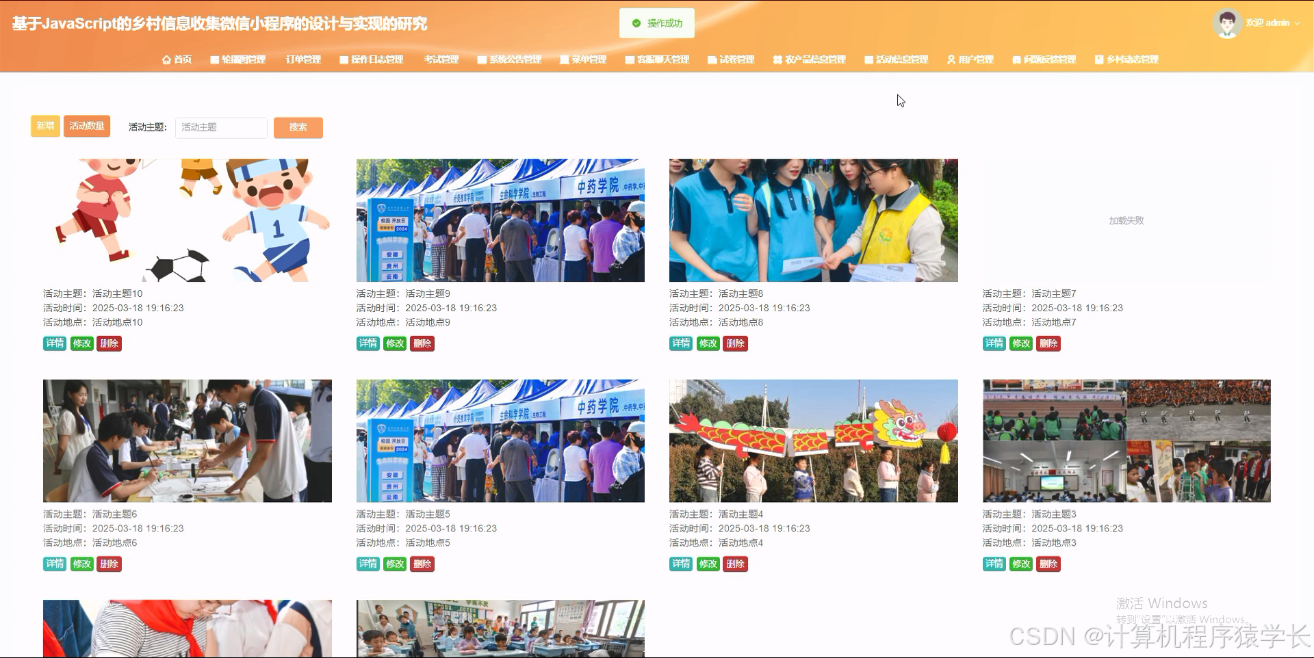1314x658 pixels.
Task: Open the school collage photo of 活动主题3
Action: pos(1126,440)
